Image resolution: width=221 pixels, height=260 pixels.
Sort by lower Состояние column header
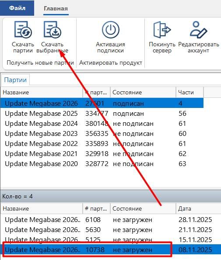pos(143,208)
